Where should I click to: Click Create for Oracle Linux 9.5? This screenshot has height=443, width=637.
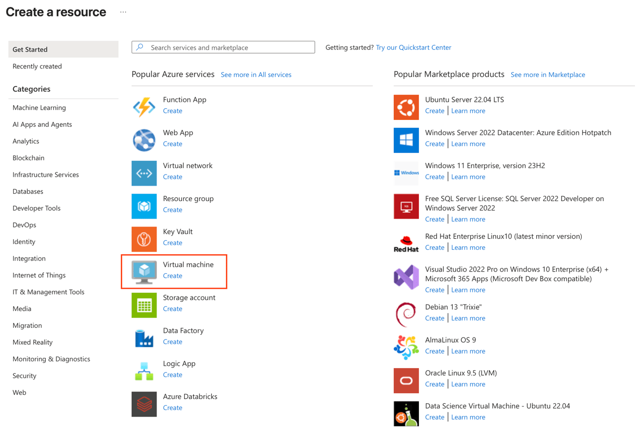click(435, 384)
